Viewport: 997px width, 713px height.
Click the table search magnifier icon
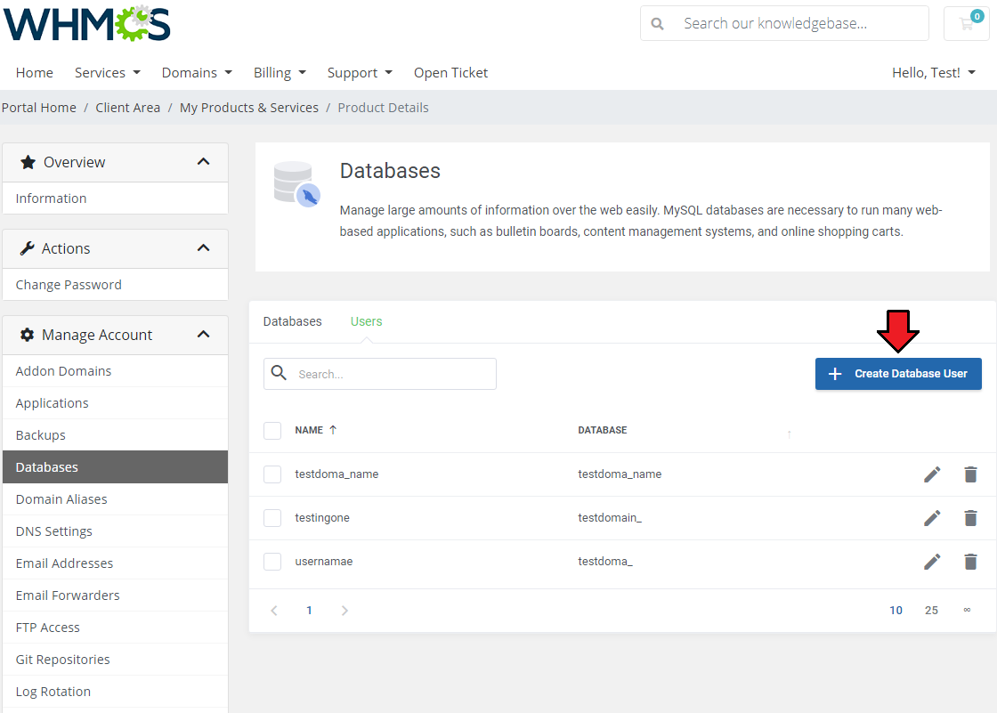coord(279,373)
